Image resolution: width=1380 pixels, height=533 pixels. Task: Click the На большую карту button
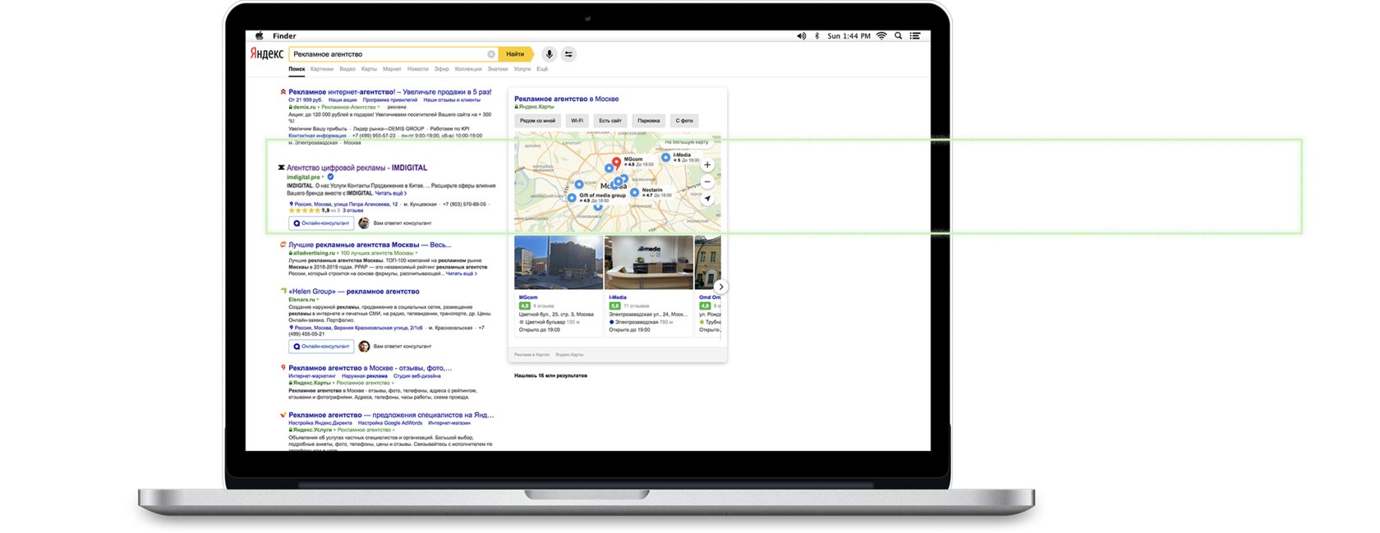click(686, 142)
